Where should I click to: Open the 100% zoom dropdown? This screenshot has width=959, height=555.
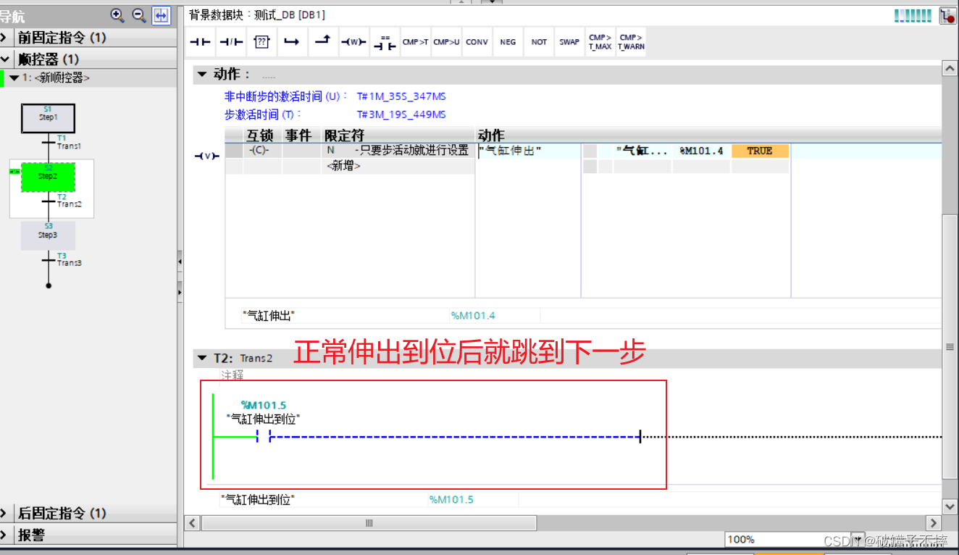858,540
